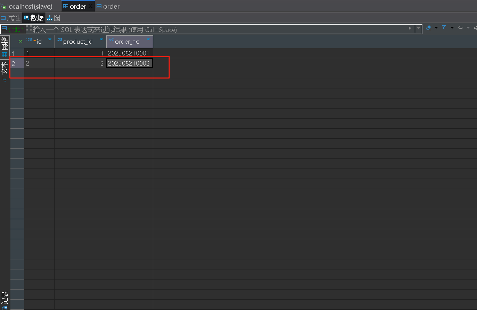Select the product_id column header

(80, 42)
